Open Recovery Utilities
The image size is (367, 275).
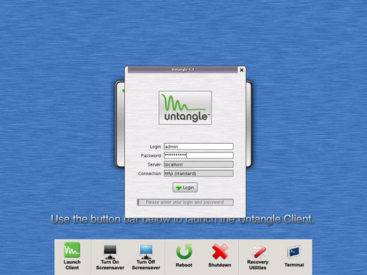pyautogui.click(x=258, y=257)
